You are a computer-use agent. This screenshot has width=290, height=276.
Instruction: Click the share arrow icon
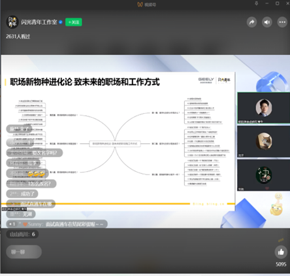tap(252, 22)
